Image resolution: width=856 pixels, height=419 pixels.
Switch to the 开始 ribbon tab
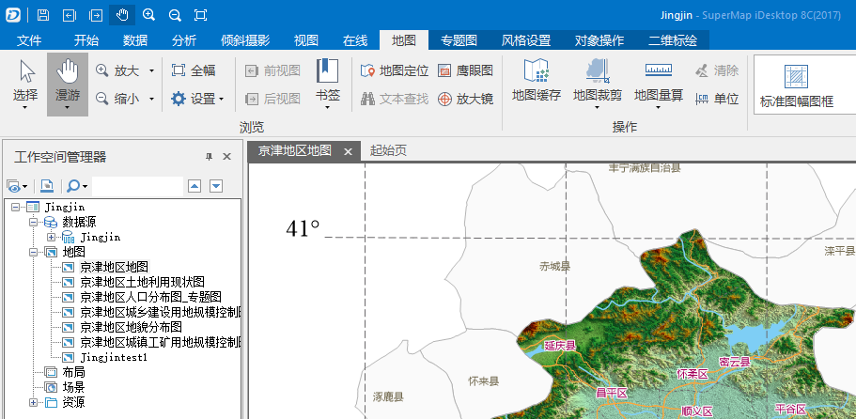pyautogui.click(x=86, y=39)
